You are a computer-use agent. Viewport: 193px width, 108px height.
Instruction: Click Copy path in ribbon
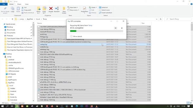[26, 10]
